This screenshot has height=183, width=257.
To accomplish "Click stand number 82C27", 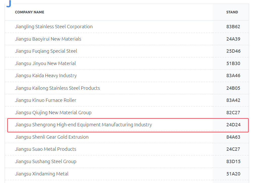I will [x=233, y=113].
